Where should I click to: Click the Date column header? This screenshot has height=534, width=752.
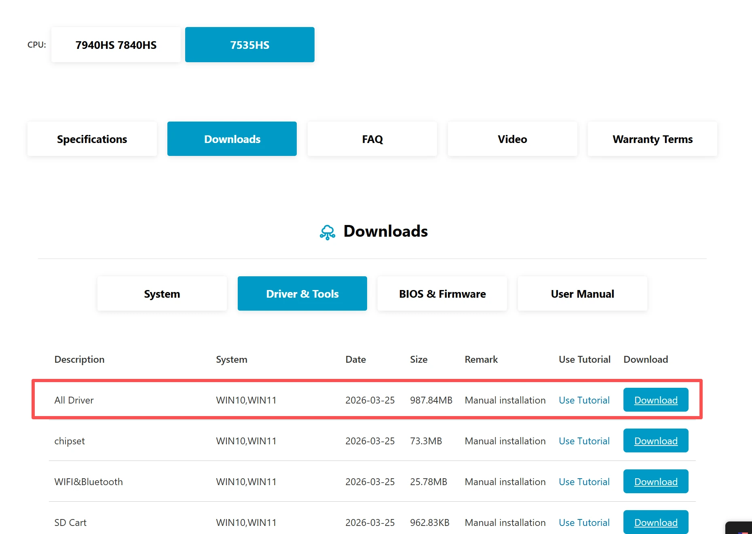pyautogui.click(x=356, y=360)
